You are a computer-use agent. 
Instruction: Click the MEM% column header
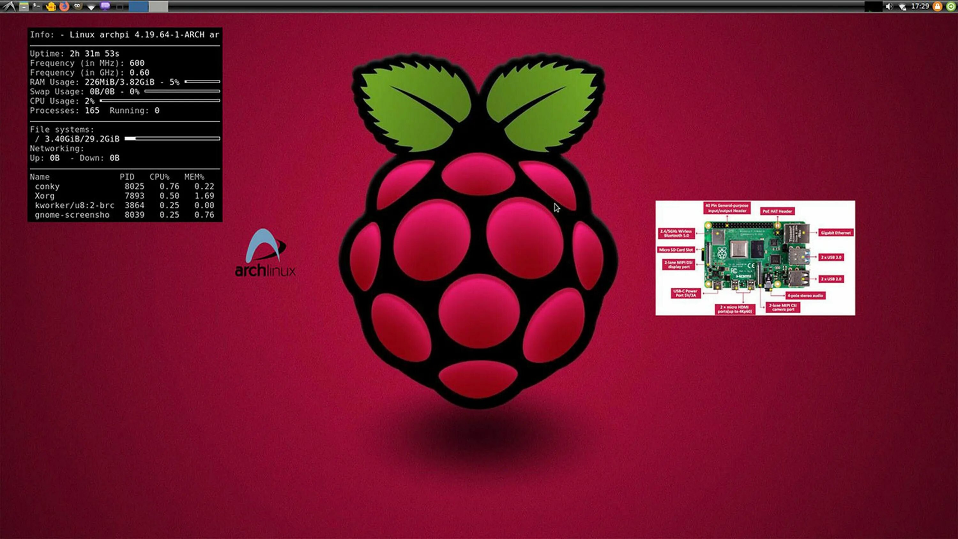click(x=194, y=177)
